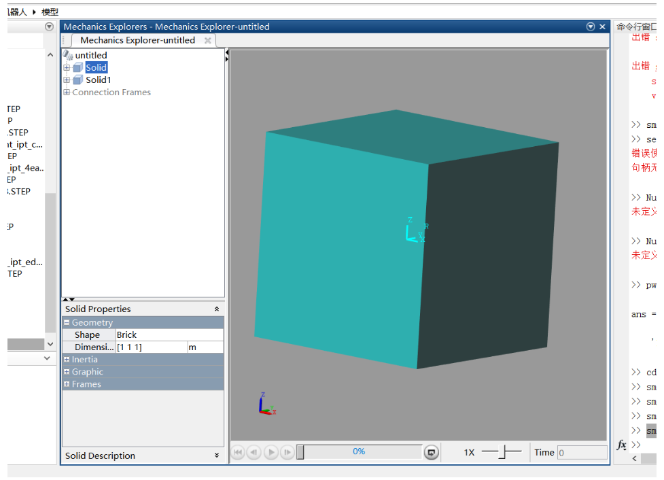Toggle loop playback mode
664x480 pixels.
coord(432,451)
